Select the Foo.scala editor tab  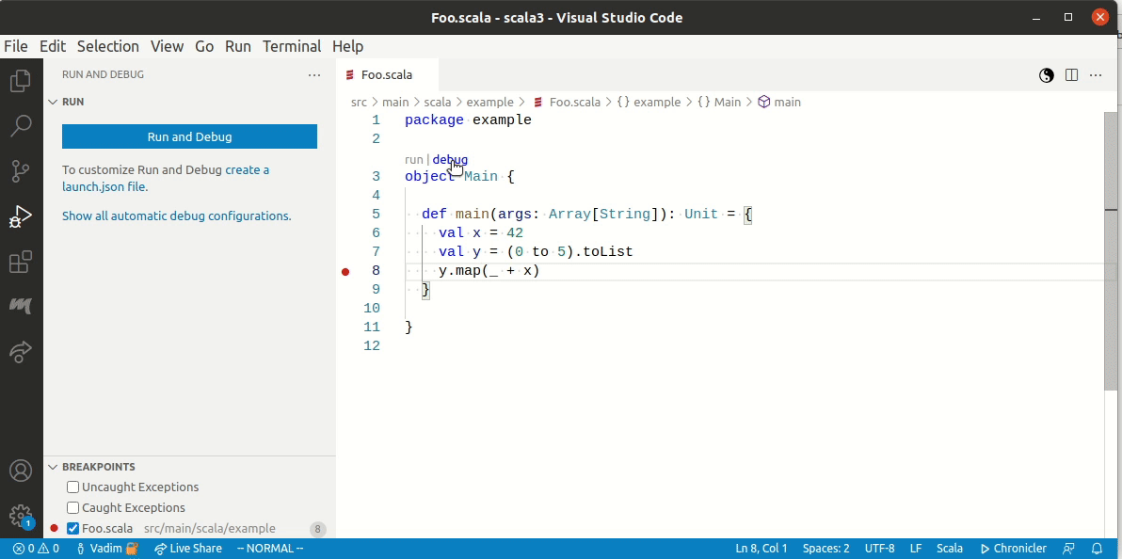tap(387, 75)
